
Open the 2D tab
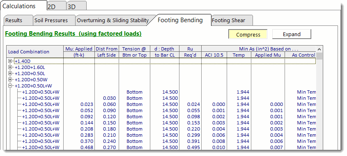point(57,7)
